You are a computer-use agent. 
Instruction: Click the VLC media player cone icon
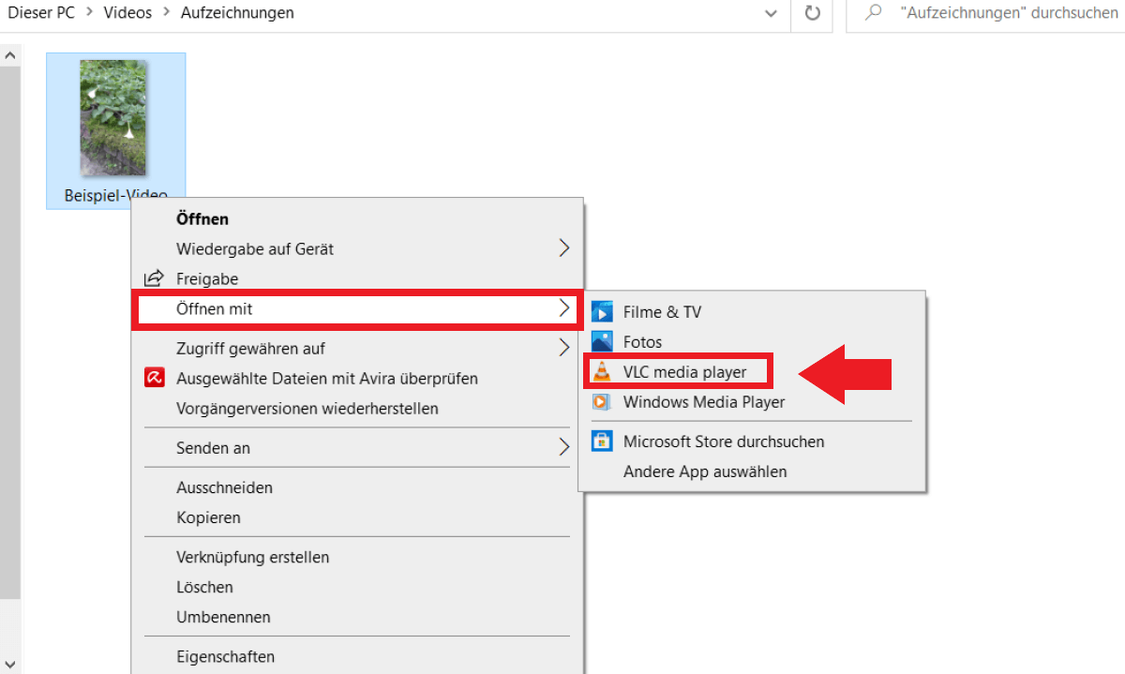tap(602, 372)
